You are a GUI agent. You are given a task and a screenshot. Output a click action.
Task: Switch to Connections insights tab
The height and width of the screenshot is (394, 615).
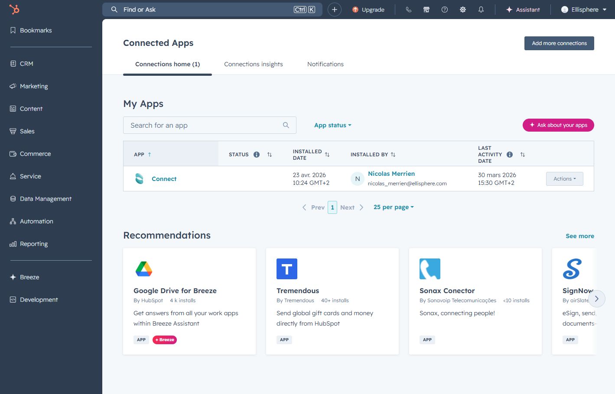[x=254, y=64]
